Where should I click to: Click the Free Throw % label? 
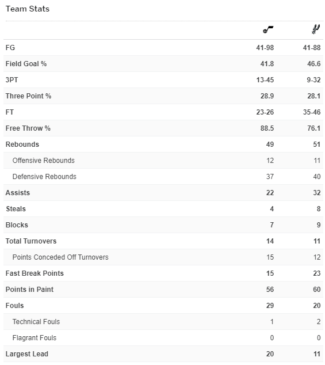point(28,128)
